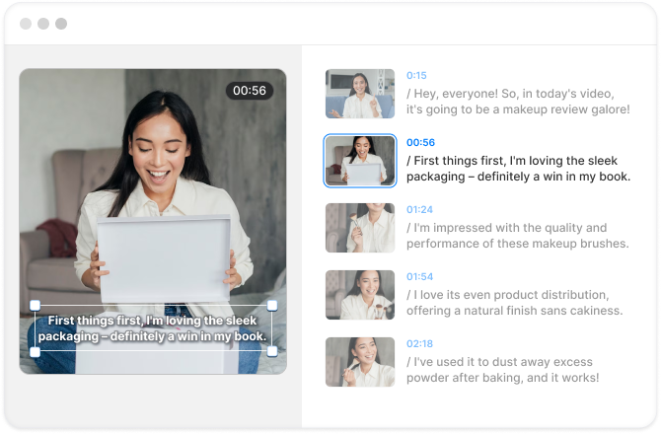
Task: Pick the 01:54 clip thumbnail
Action: (x=360, y=295)
